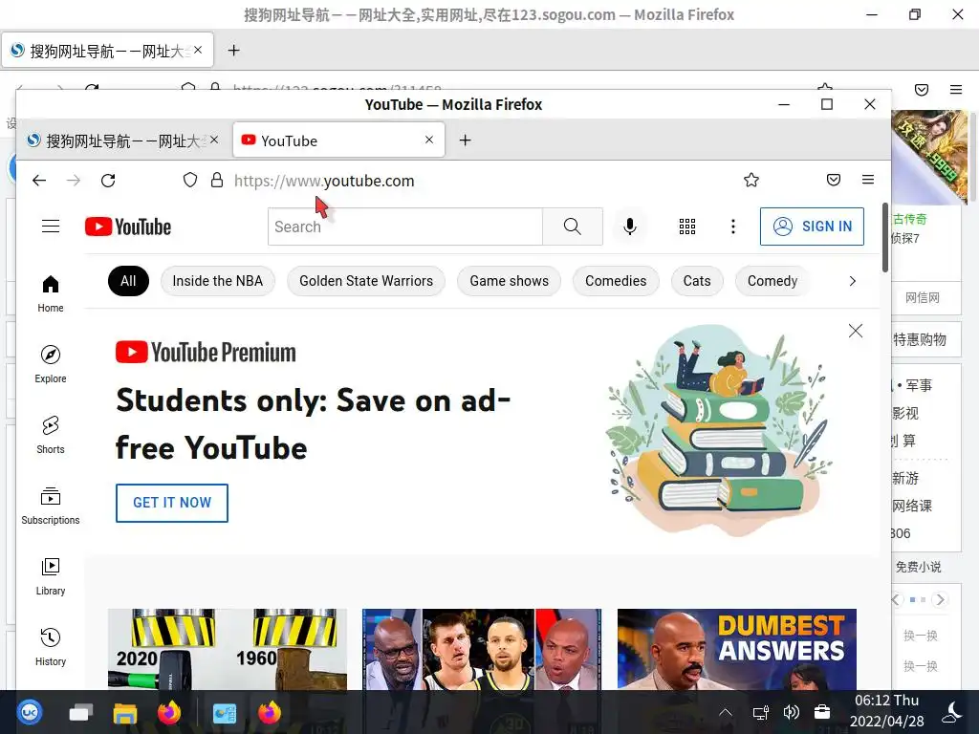The width and height of the screenshot is (979, 734).
Task: Open the Dumbest Answers video thumbnail
Action: point(737,649)
